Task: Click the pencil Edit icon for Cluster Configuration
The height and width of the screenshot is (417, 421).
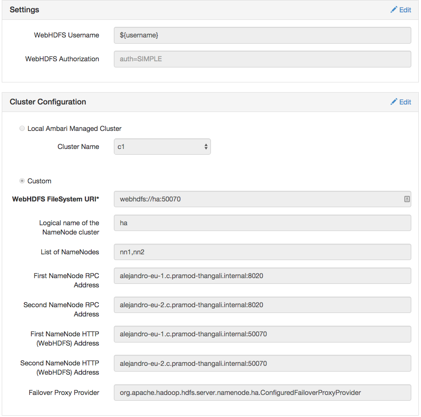Action: [x=394, y=101]
